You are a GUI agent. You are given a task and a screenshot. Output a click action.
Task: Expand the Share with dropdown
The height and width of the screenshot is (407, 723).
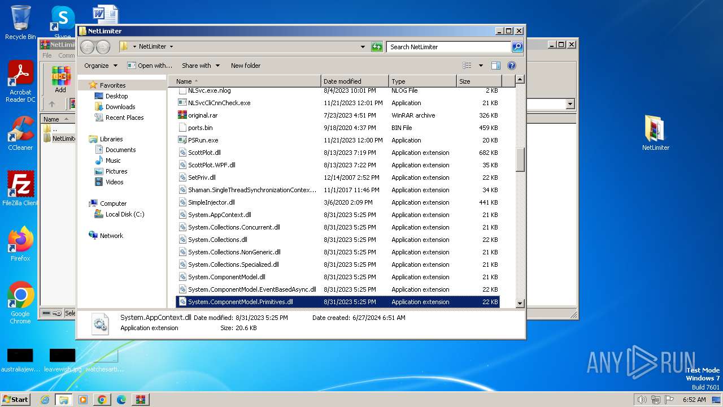[x=201, y=66]
